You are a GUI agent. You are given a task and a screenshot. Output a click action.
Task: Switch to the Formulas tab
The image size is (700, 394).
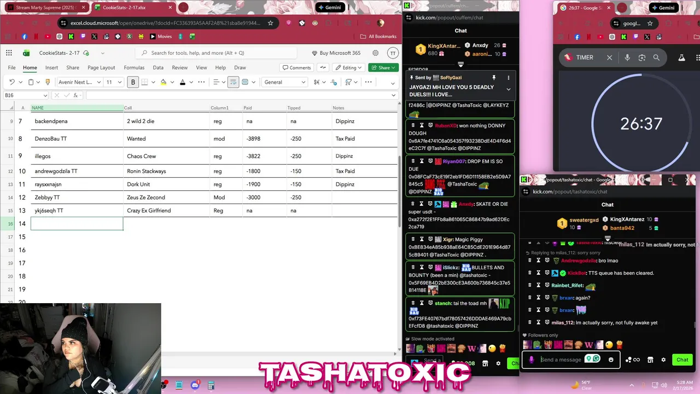[134, 67]
